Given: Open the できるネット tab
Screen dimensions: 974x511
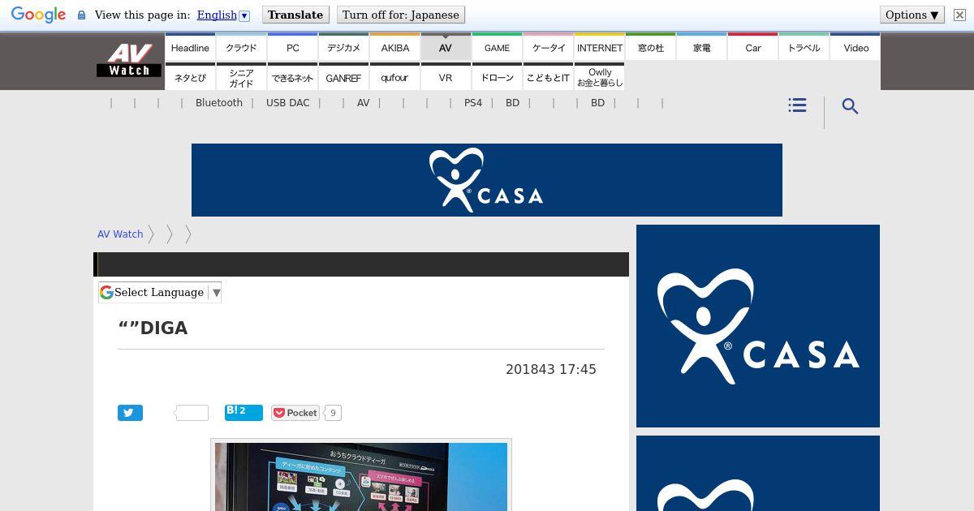Looking at the screenshot, I should pyautogui.click(x=292, y=77).
